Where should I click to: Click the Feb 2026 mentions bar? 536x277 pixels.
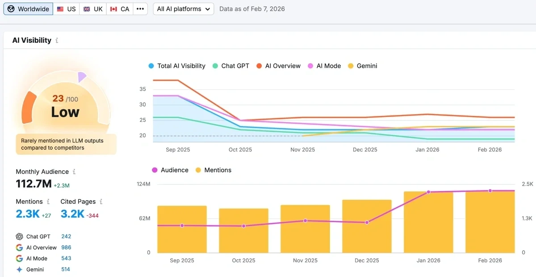[490, 222]
